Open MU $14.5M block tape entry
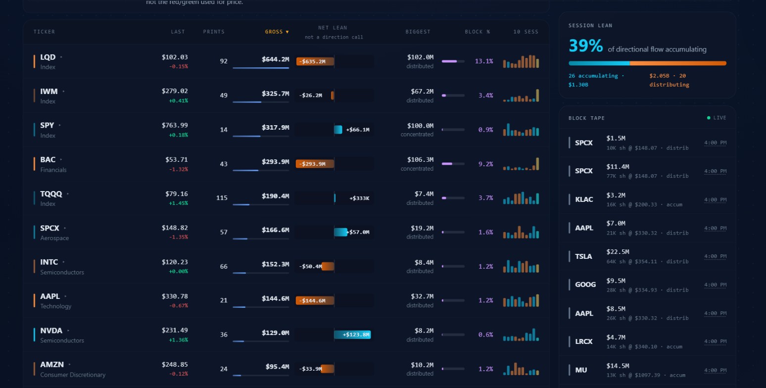Screen dimensions: 766x388 tap(647, 371)
